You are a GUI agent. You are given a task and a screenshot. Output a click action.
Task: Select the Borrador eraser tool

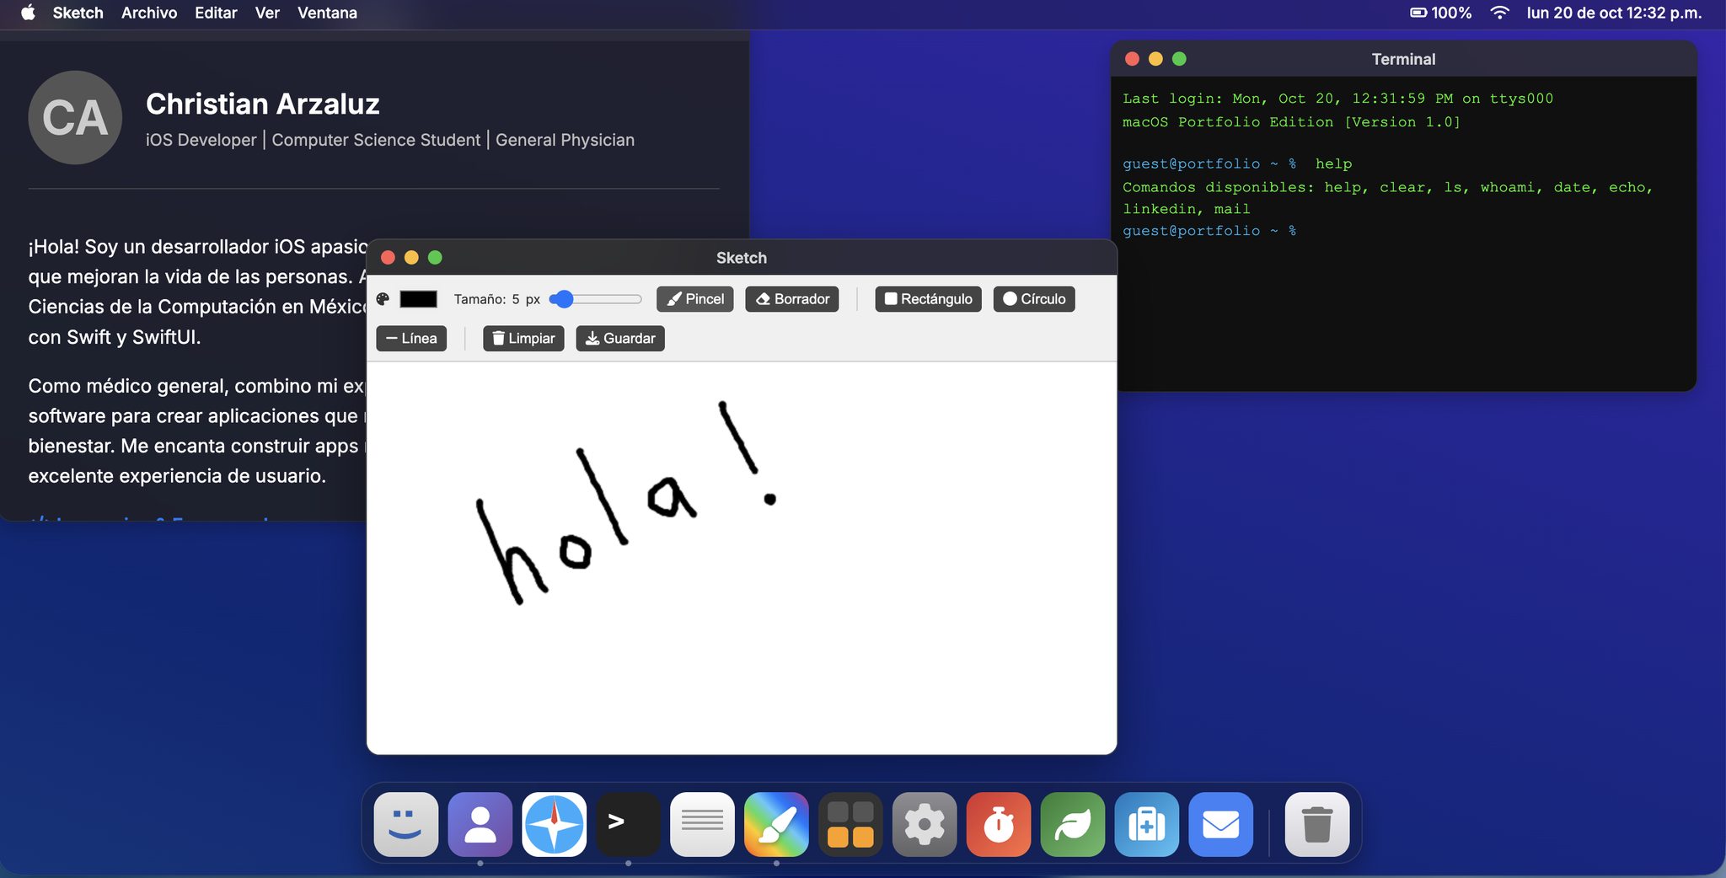click(792, 299)
